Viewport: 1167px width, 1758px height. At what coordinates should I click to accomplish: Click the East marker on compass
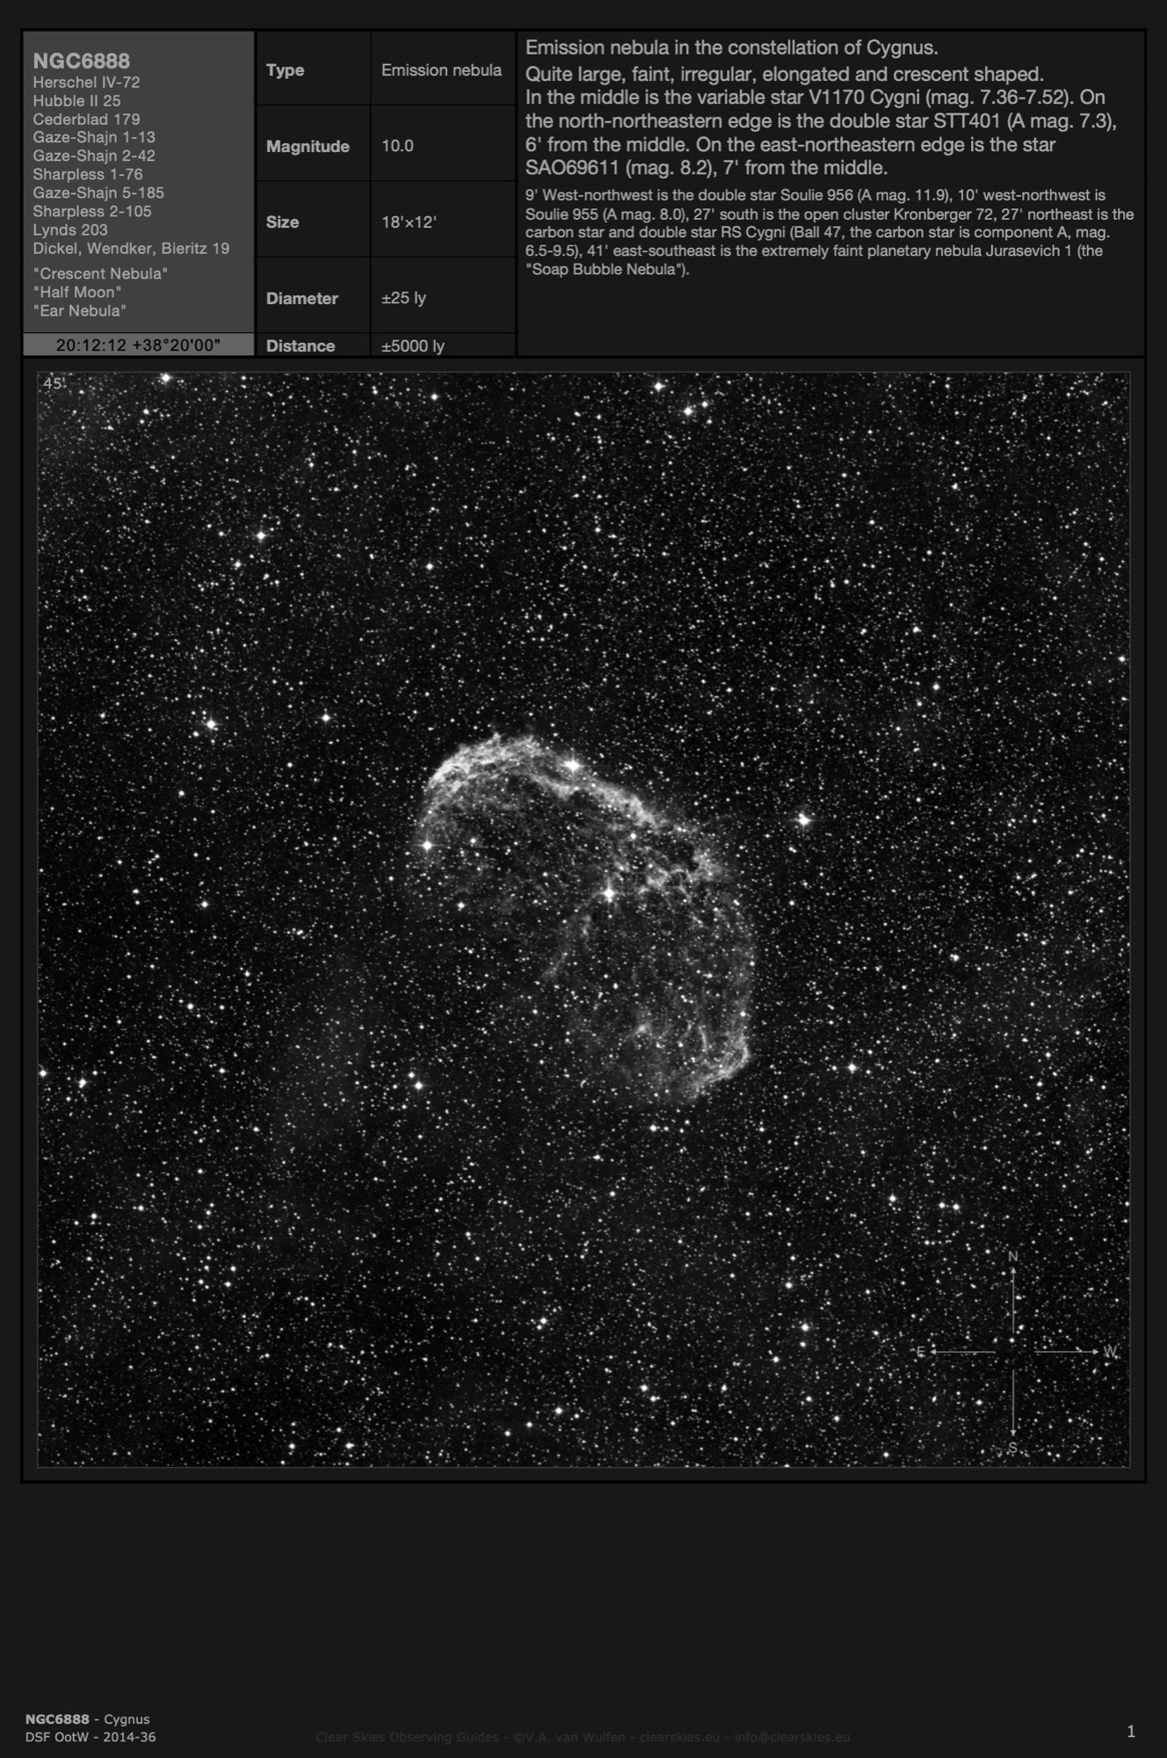coord(921,1352)
